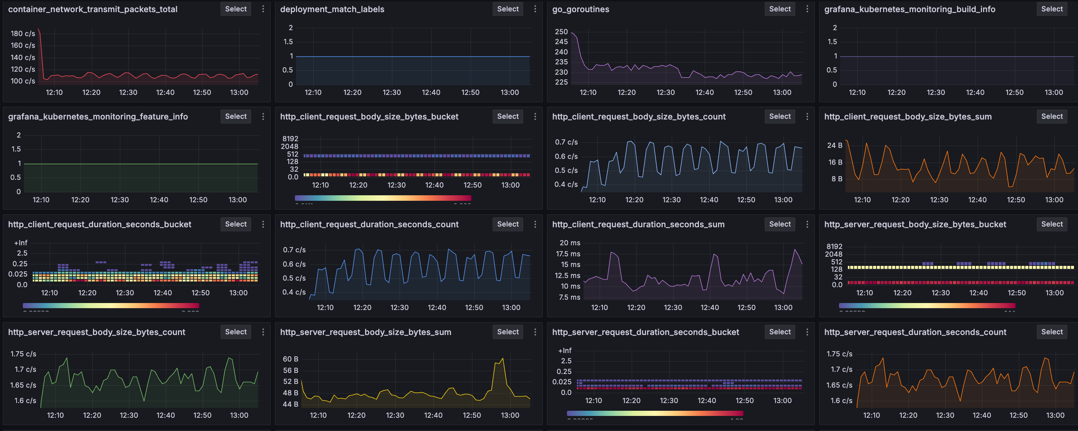Open the kebab menu on grafana_kubernetes_monitoring_feature_info panel
The width and height of the screenshot is (1078, 431).
263,116
